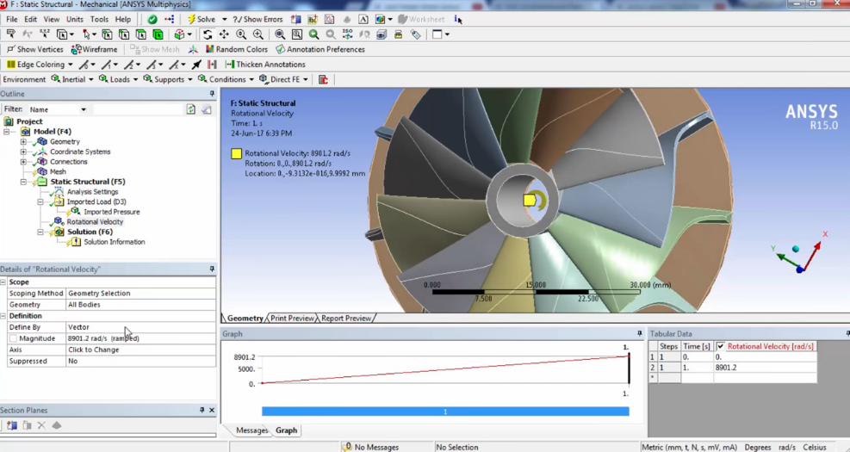The width and height of the screenshot is (850, 452).
Task: Click the Show Coordinate Systems triad icon
Action: pyautogui.click(x=193, y=49)
